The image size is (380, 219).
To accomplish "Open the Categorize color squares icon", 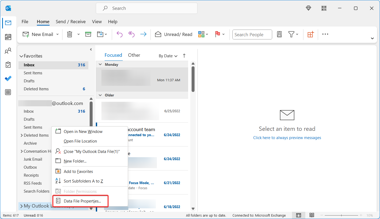I will 201,34.
